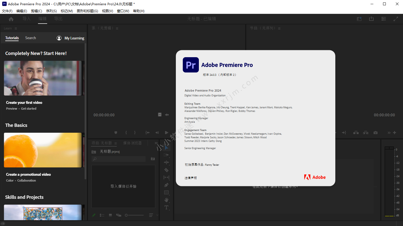Screen dimensions: 403x226
Task: Select the Rectangle tool
Action: pos(166,192)
